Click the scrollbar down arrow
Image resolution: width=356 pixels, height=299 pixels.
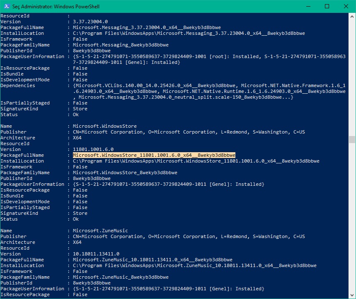tap(352, 295)
